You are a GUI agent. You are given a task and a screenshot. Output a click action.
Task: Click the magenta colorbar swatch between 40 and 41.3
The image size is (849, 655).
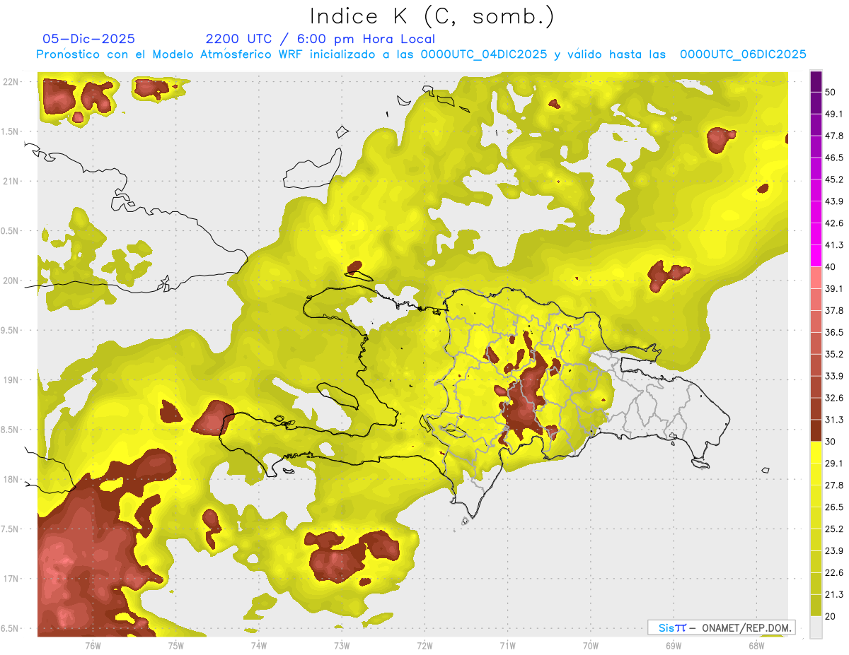[x=816, y=256]
